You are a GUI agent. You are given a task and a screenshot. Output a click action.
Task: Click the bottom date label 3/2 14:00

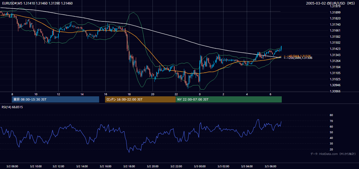(82, 166)
